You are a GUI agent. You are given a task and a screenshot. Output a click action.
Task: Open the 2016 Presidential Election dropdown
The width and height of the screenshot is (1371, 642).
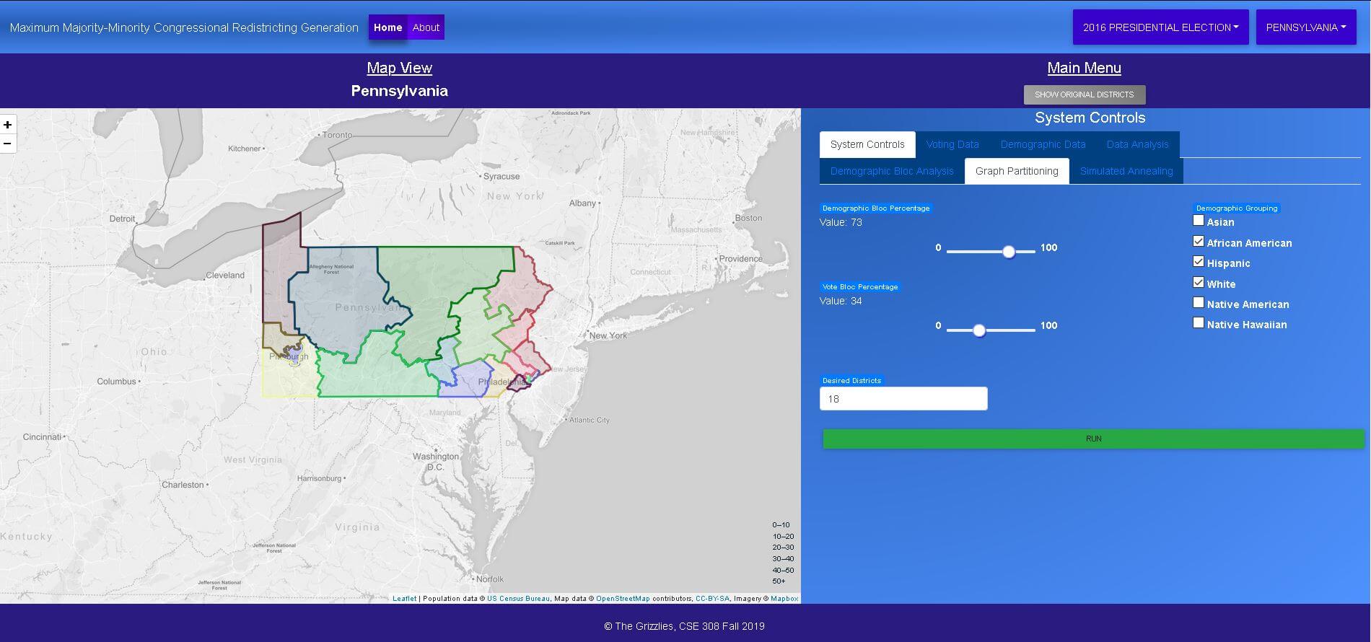(1160, 27)
